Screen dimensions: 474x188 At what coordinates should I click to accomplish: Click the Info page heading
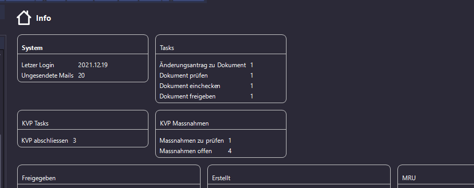tap(44, 18)
